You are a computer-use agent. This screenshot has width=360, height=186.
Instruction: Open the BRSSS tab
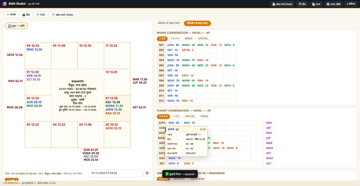click(189, 39)
